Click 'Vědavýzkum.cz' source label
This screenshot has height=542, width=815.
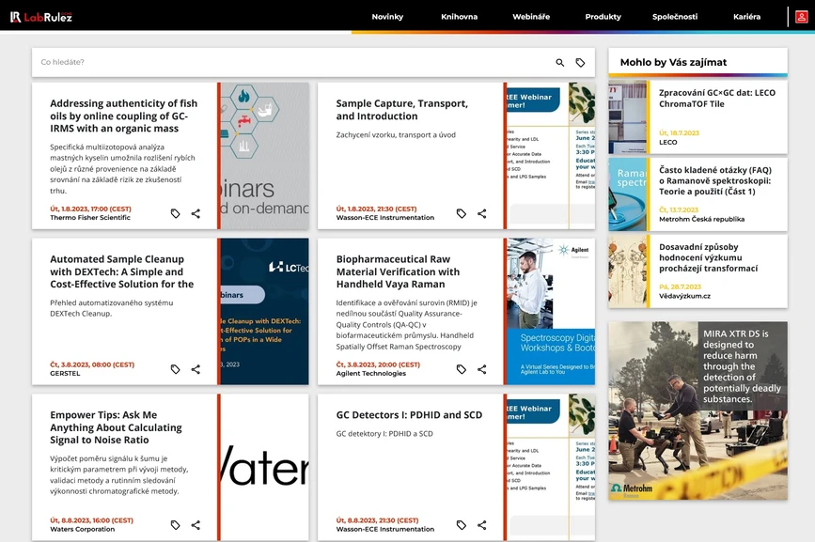click(684, 296)
